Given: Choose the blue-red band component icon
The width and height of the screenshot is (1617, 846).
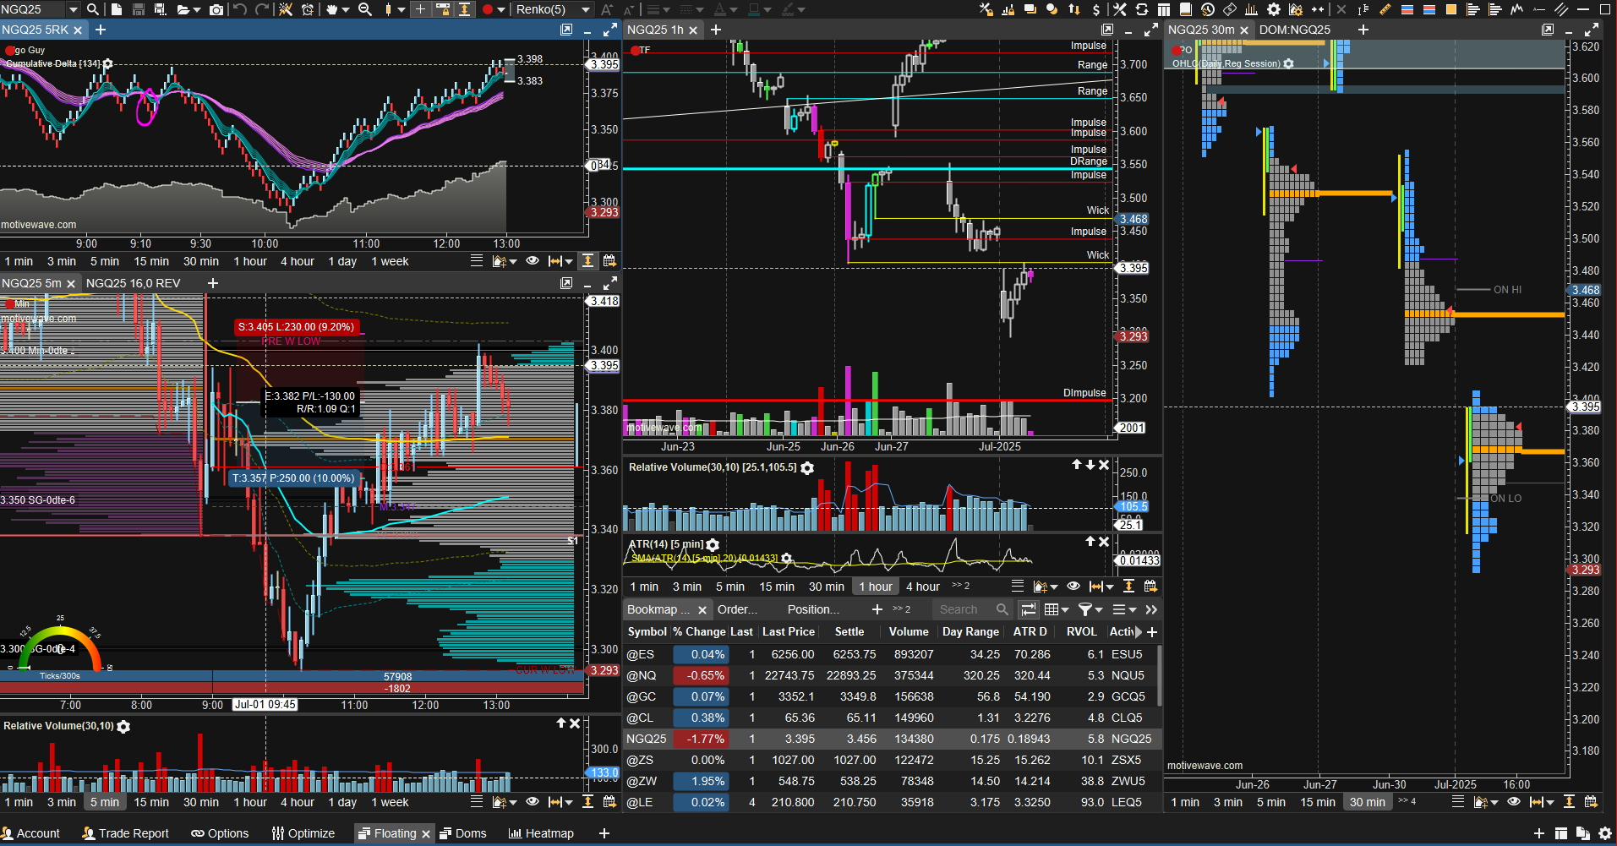Looking at the screenshot, I should [1407, 9].
